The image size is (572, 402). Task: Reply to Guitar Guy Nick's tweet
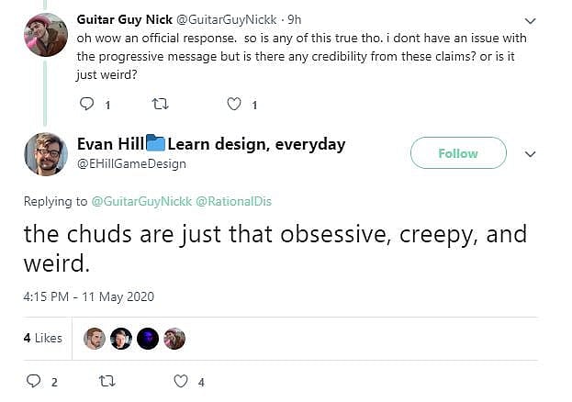point(88,105)
